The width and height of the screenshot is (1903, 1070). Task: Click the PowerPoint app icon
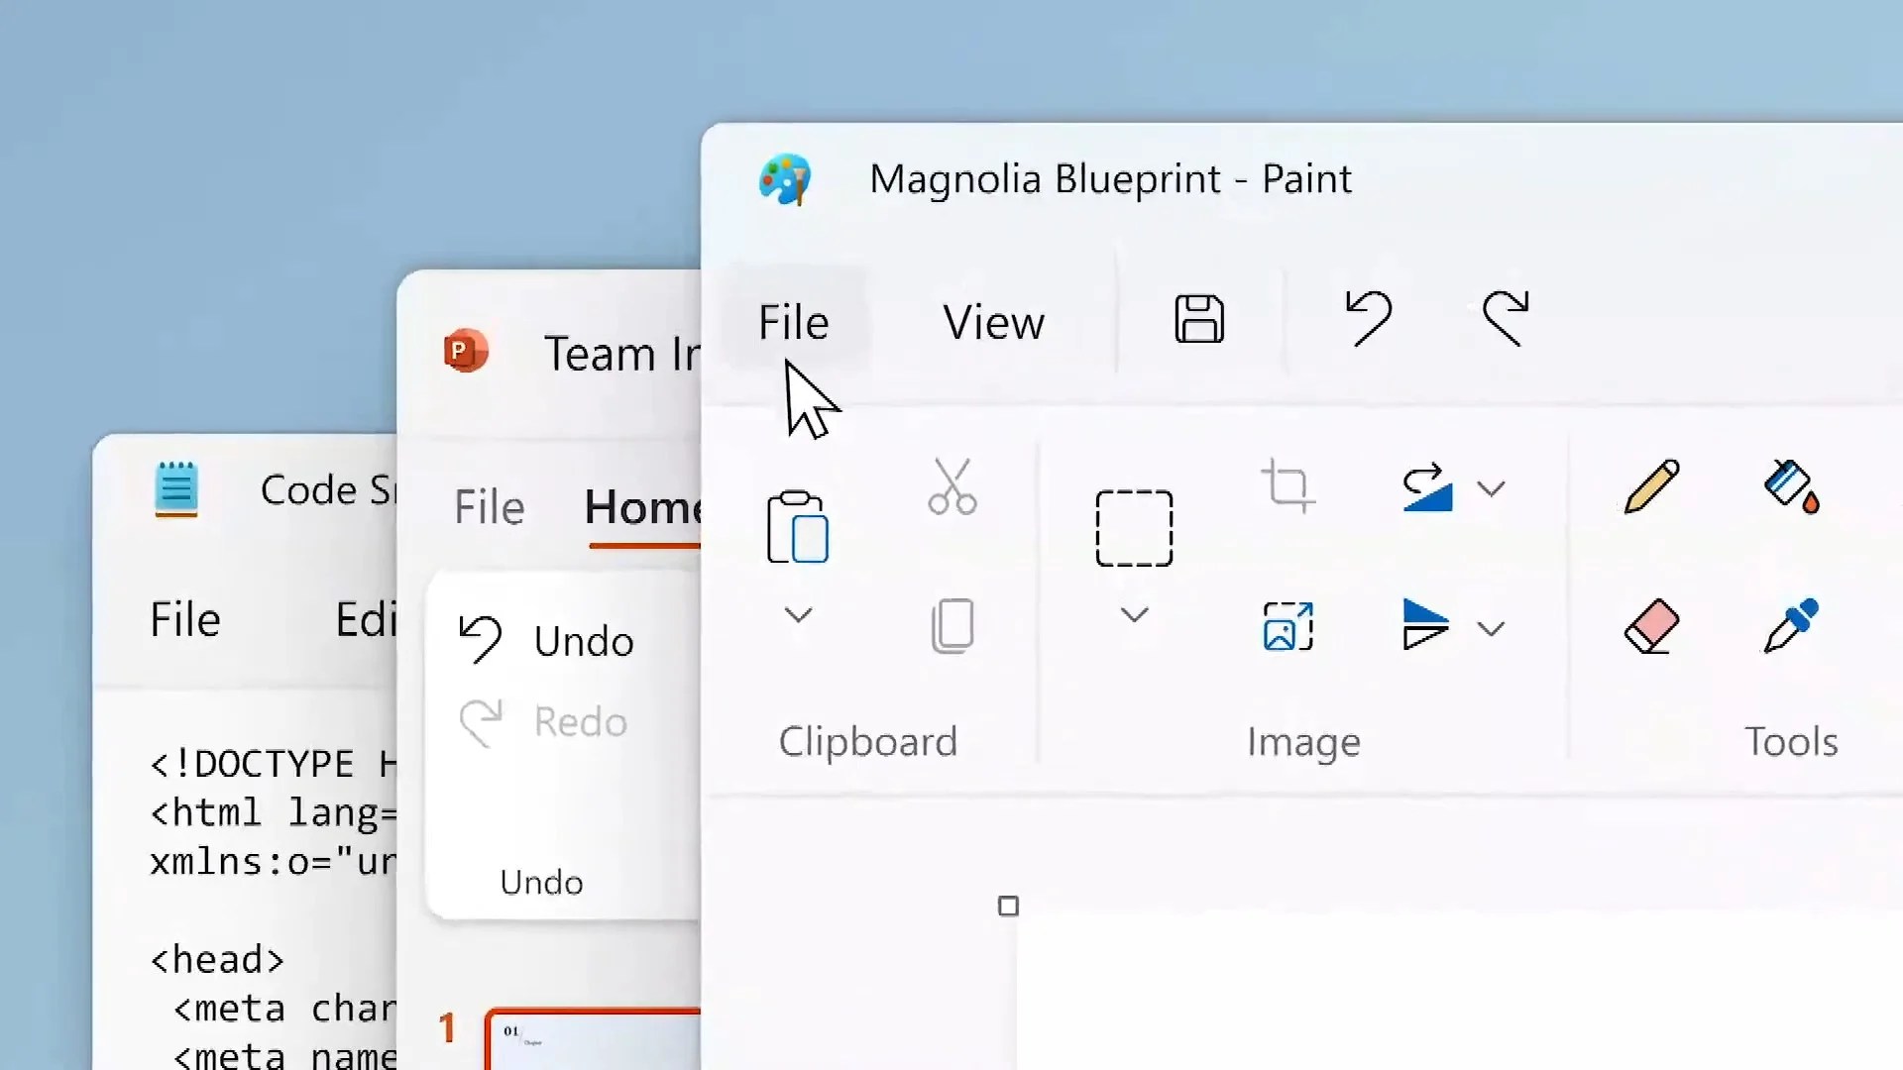coord(465,351)
